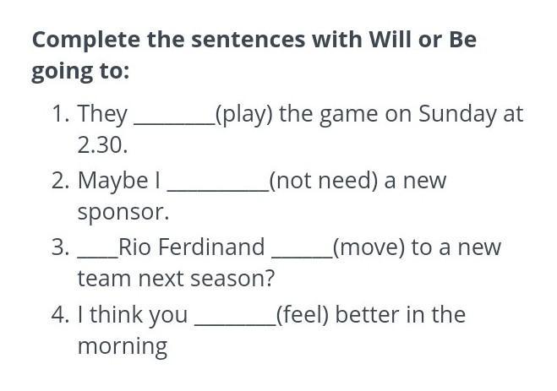Click the word "morning" in the last line
This screenshot has width=557, height=391.
click(123, 346)
